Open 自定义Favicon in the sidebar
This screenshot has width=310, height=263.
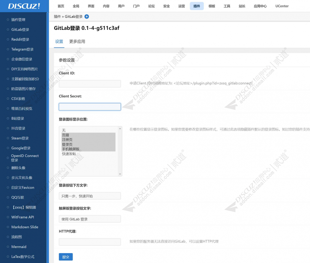pos(23,188)
